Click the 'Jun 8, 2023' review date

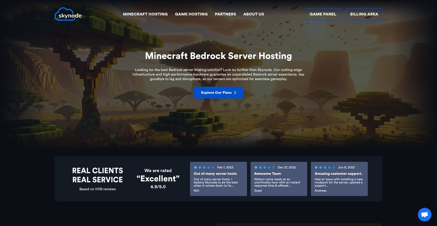pos(346,167)
